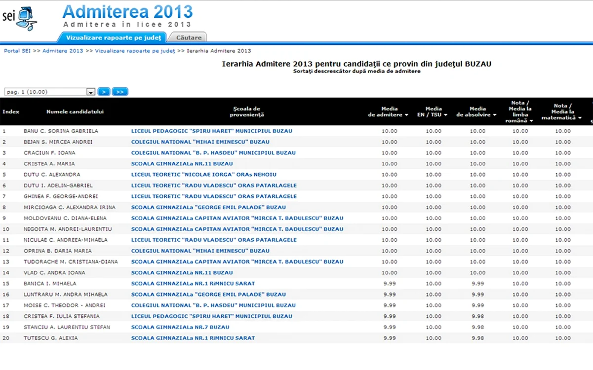Screen dimensions: 593x370
Task: Click Colegiul National Mihai Eminescu link, row 2
Action: point(200,142)
